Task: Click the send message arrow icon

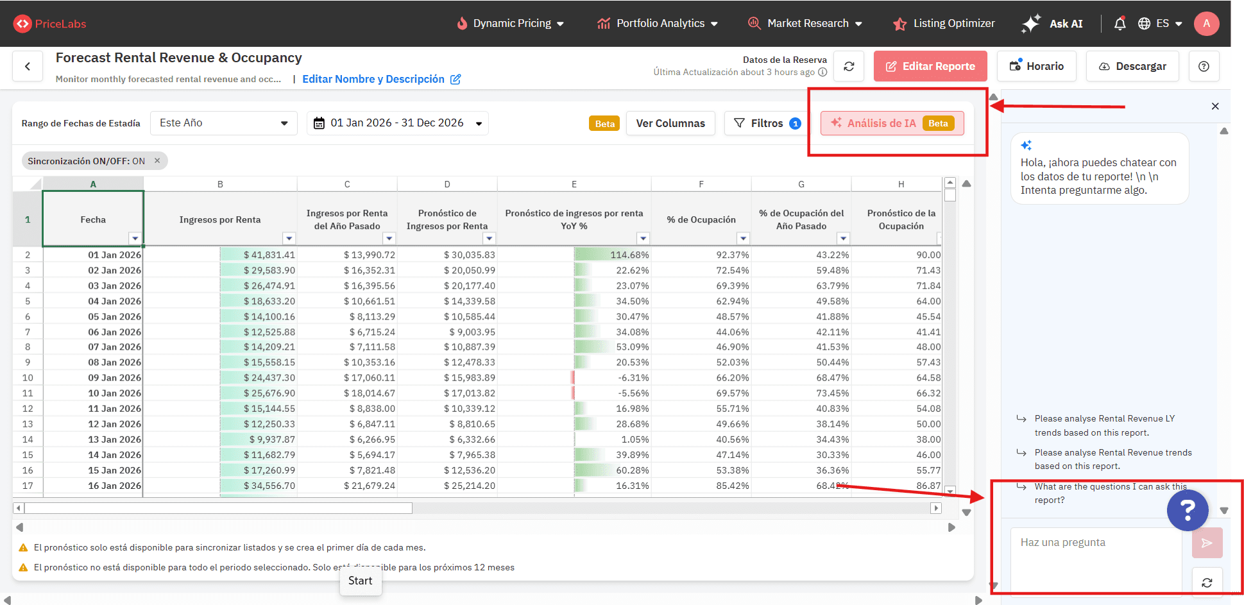Action: (x=1207, y=543)
